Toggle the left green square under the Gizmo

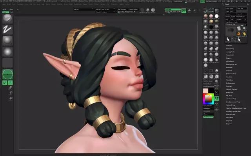coord(5,82)
